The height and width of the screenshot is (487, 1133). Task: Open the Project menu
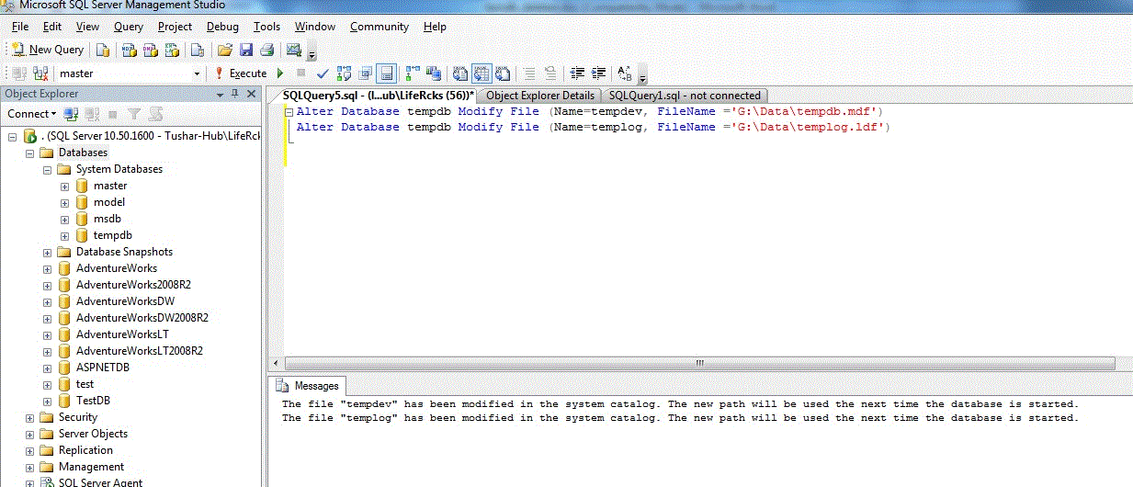(x=176, y=27)
